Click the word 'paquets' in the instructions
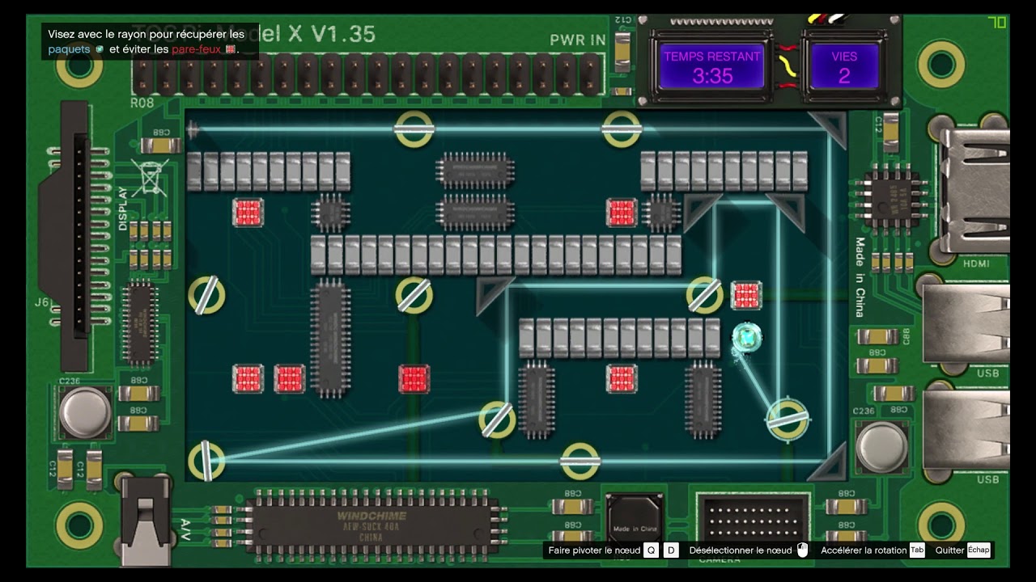This screenshot has height=582, width=1036. point(69,49)
